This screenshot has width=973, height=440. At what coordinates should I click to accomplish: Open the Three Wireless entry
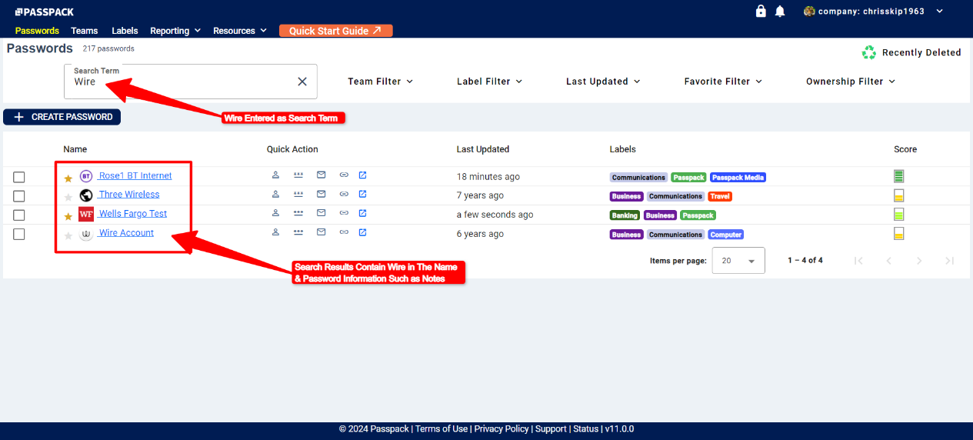(x=129, y=195)
